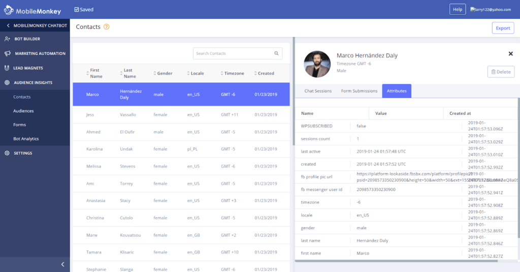Sort contacts by Timezone column
The width and height of the screenshot is (520, 272).
tap(233, 73)
